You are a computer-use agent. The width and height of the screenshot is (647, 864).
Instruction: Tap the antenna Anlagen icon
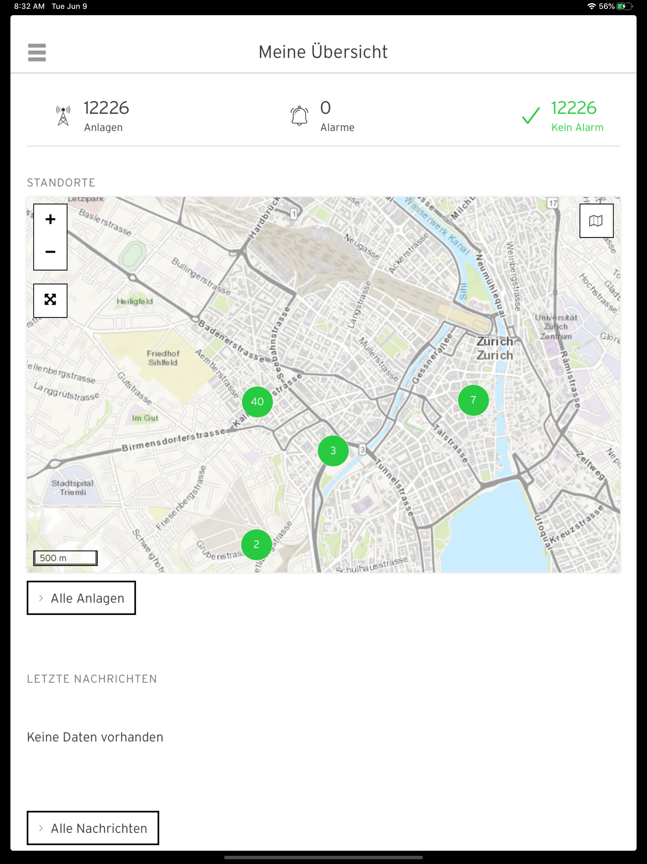[63, 116]
